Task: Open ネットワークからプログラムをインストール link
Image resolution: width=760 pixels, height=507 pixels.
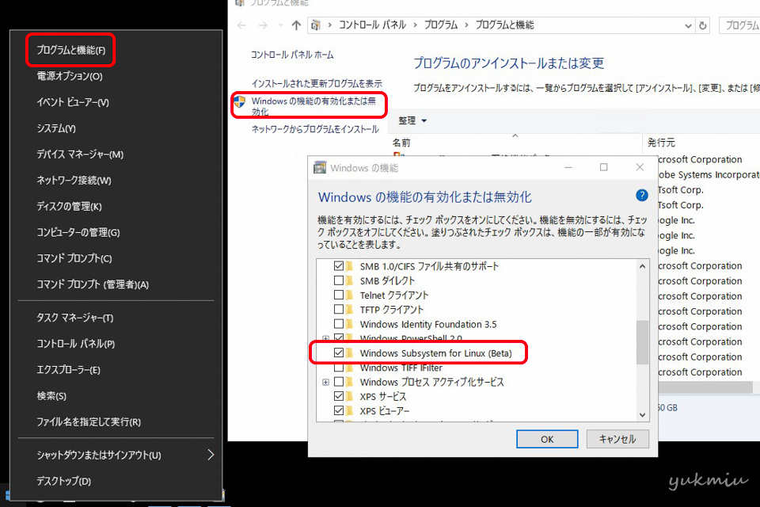Action: click(x=315, y=129)
